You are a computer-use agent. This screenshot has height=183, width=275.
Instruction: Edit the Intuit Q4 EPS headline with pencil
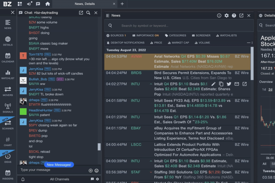click(x=213, y=84)
